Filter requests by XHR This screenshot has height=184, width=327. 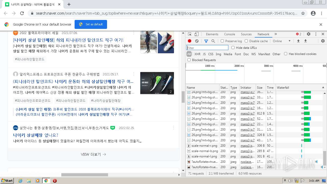197,54
